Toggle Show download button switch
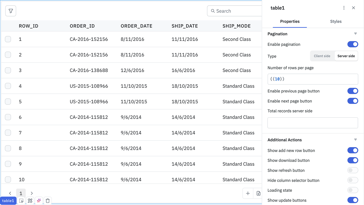364x205 pixels. (x=353, y=160)
